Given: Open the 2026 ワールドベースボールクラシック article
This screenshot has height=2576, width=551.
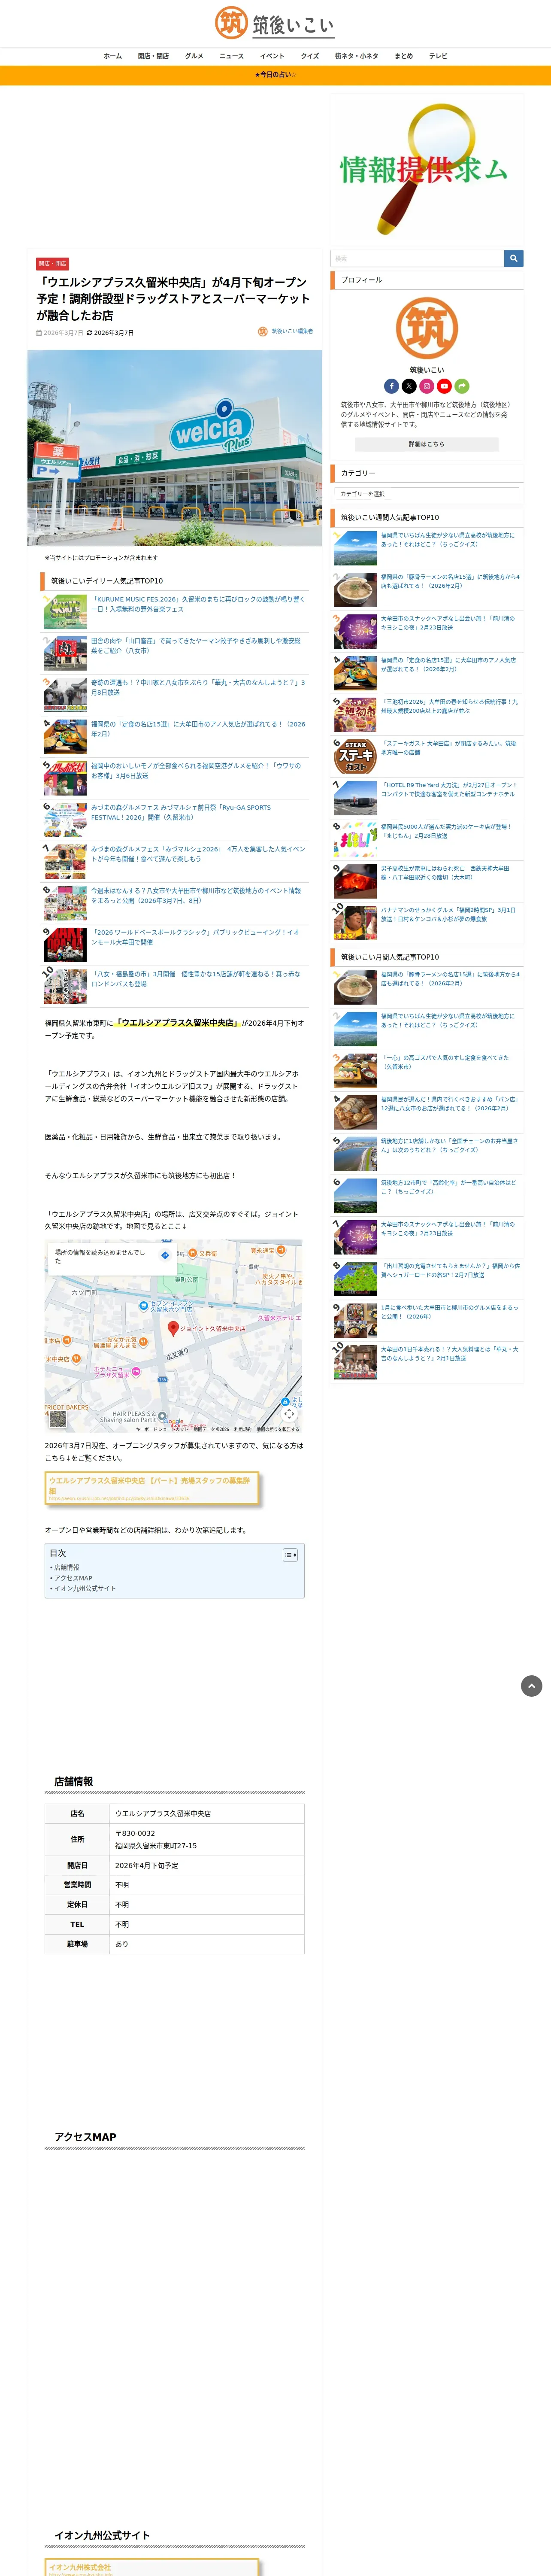Looking at the screenshot, I should tap(195, 937).
